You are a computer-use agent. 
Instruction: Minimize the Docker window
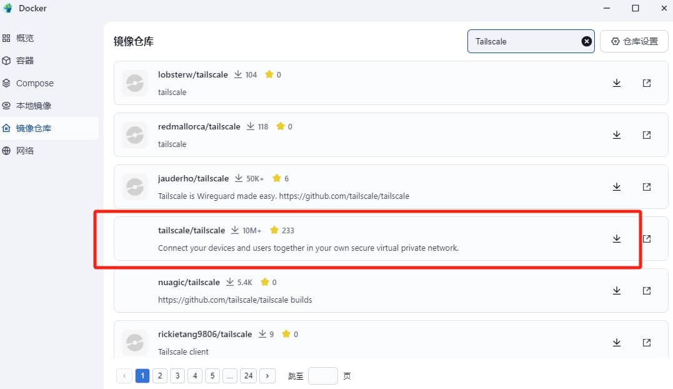click(607, 8)
